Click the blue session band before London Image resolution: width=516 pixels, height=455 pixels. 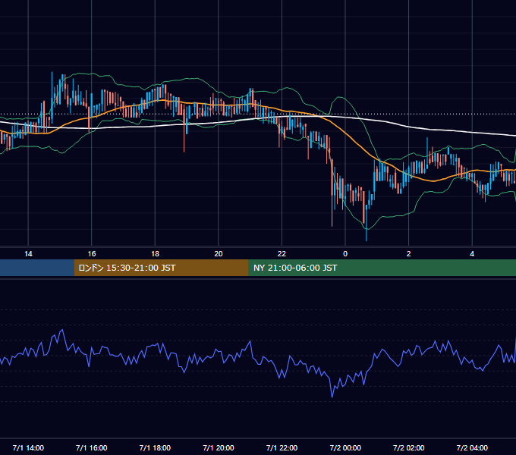(x=37, y=268)
